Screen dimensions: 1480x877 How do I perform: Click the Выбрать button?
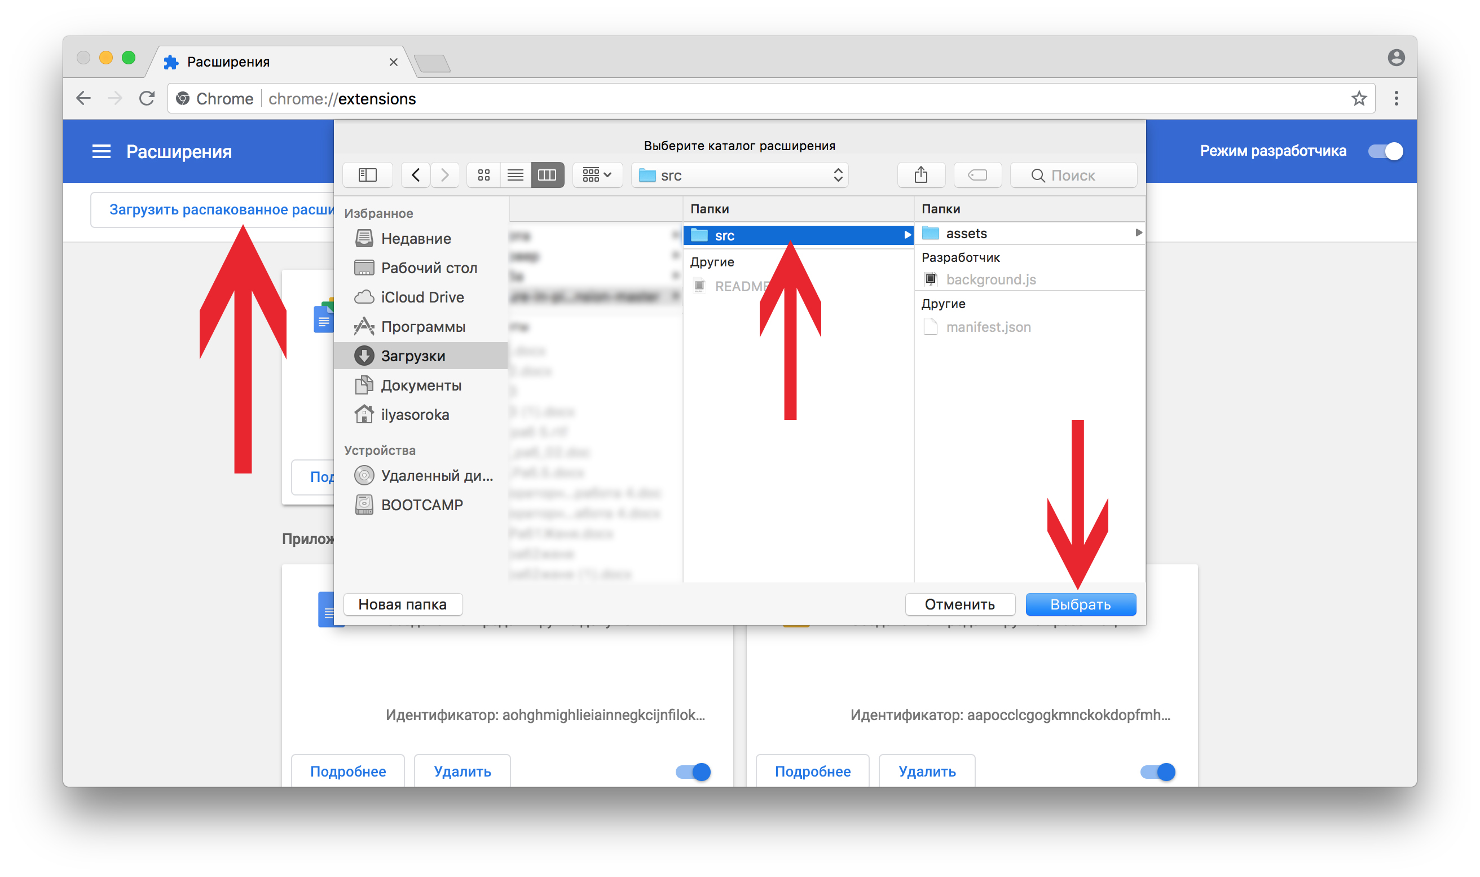point(1080,604)
